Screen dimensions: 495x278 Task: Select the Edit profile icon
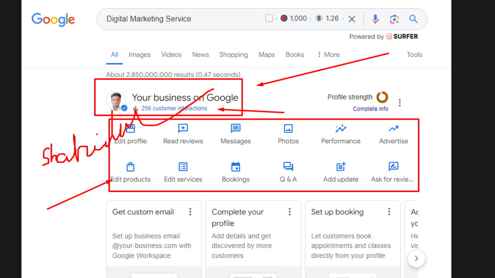click(x=130, y=128)
